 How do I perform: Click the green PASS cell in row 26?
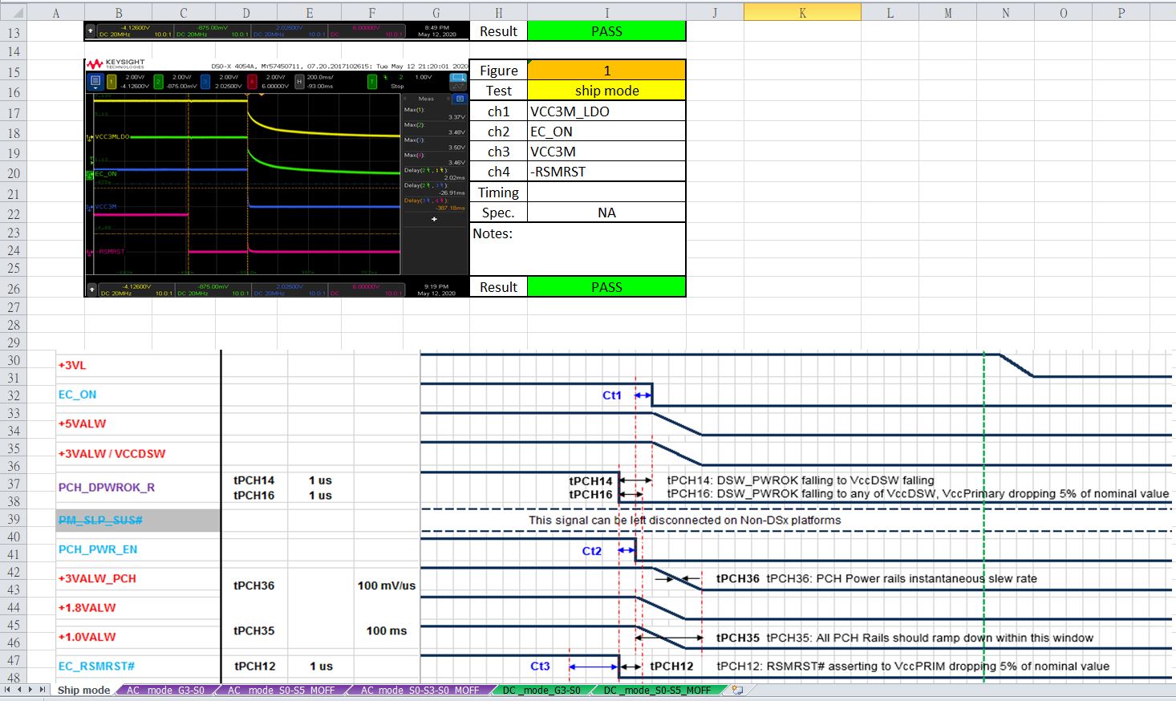[606, 287]
